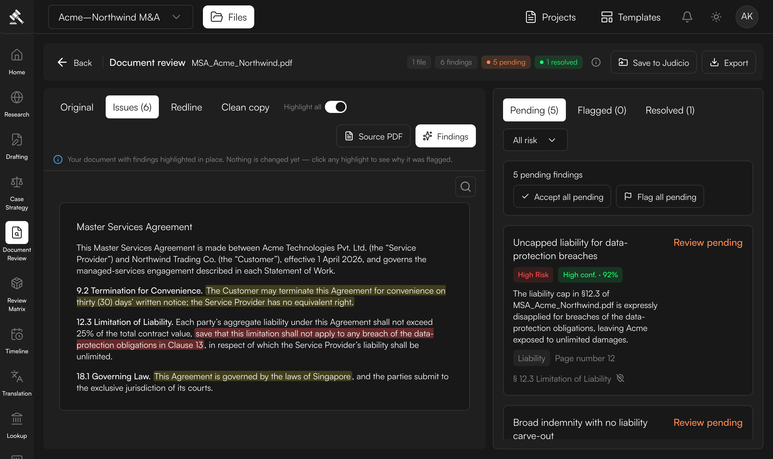
Task: Click the red highlighted data-protection liability clause
Action: click(255, 339)
